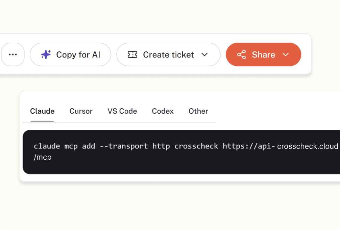Viewport: 340px width, 230px height.
Task: Click the ticket icon on Create ticket
Action: tap(132, 55)
